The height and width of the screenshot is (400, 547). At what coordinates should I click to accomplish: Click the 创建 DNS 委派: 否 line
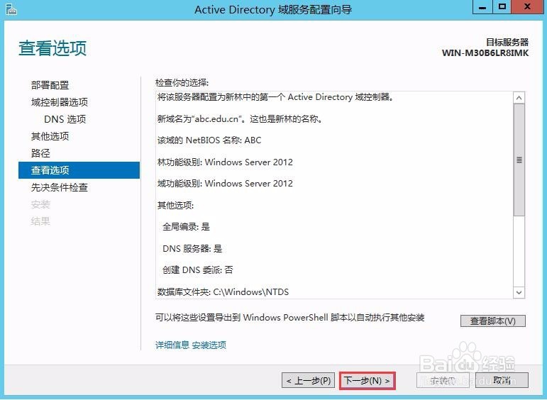click(198, 270)
